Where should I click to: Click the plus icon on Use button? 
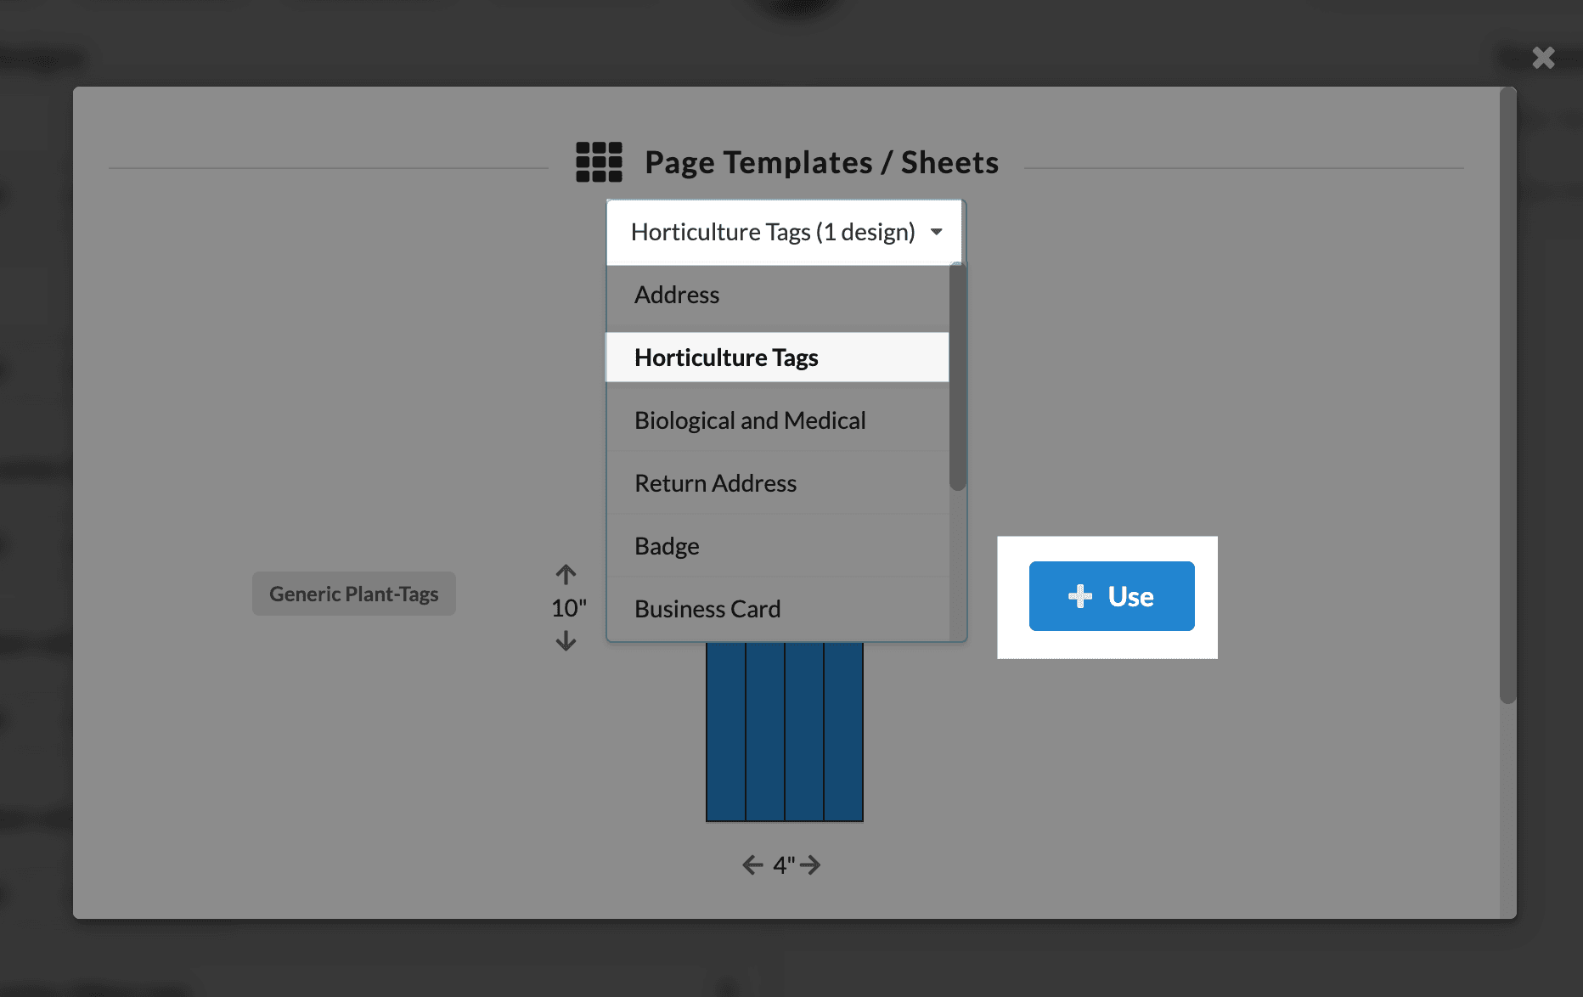(1079, 596)
